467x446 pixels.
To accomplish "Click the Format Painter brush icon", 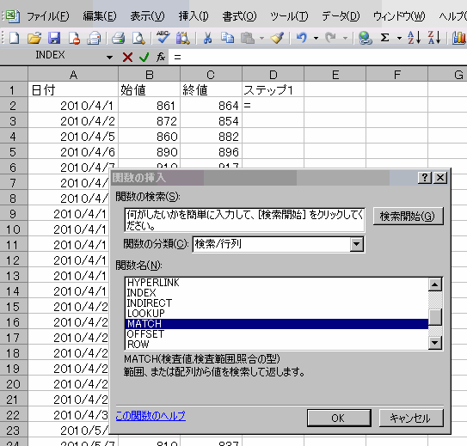I will pyautogui.click(x=277, y=38).
